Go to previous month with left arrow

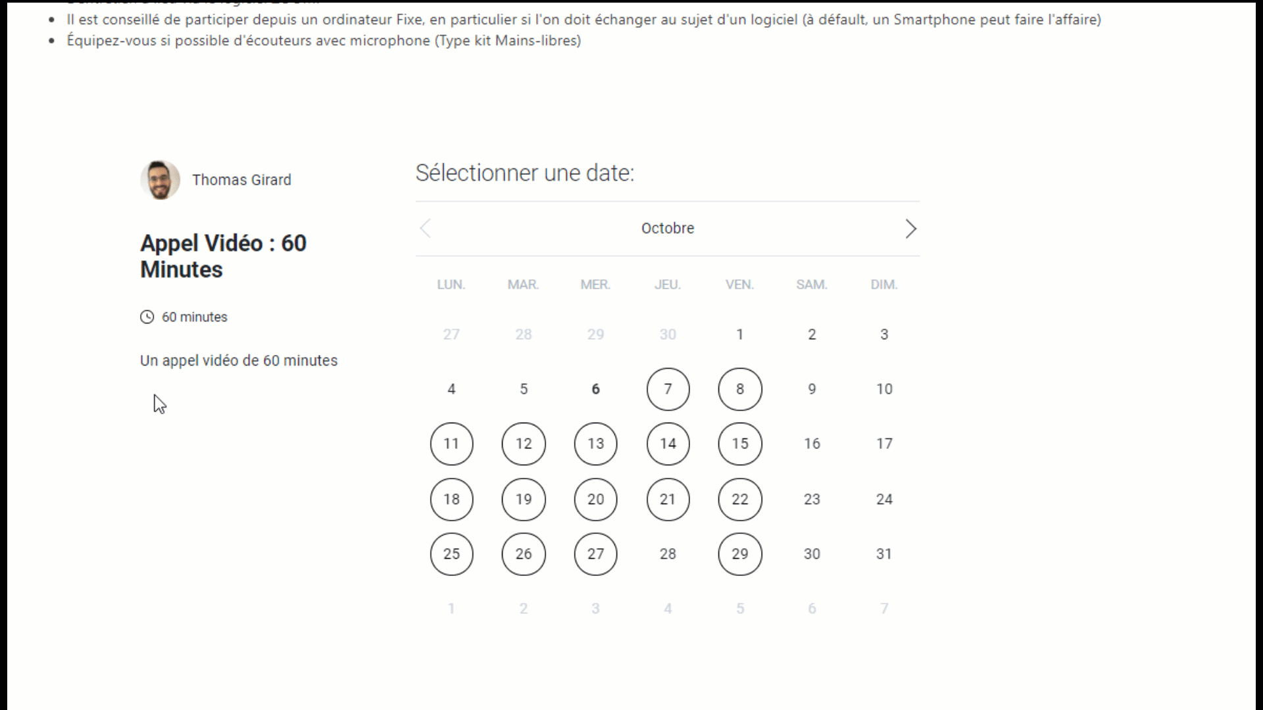[426, 229]
